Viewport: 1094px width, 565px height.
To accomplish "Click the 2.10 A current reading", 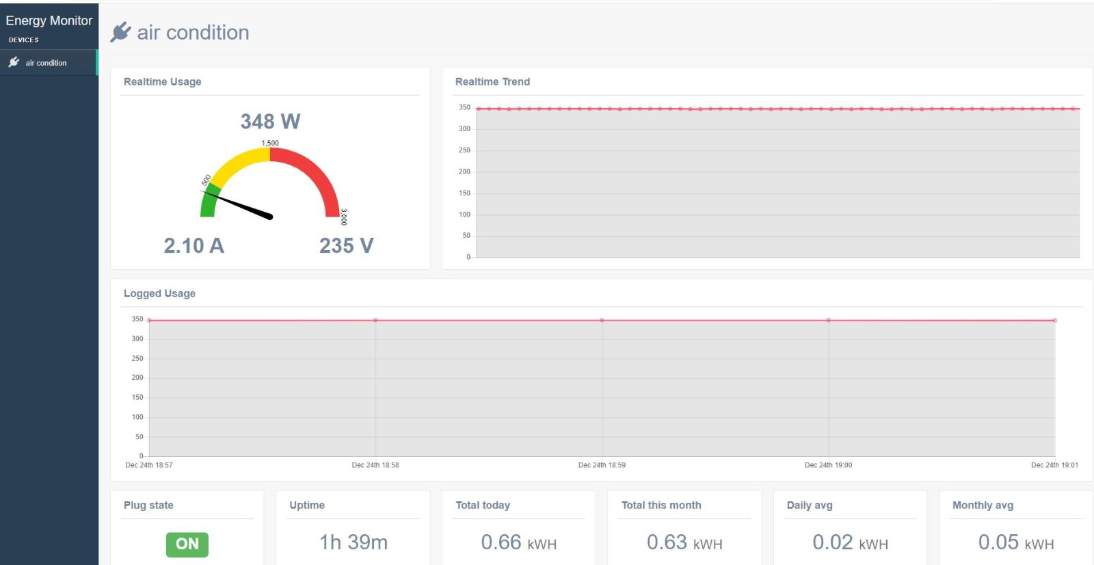I will 194,246.
